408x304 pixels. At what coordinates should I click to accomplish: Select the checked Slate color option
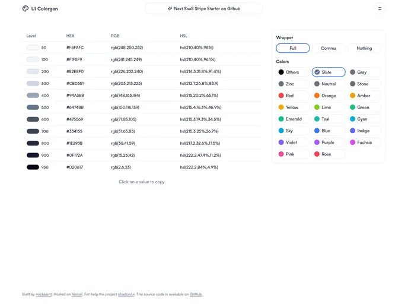point(329,72)
